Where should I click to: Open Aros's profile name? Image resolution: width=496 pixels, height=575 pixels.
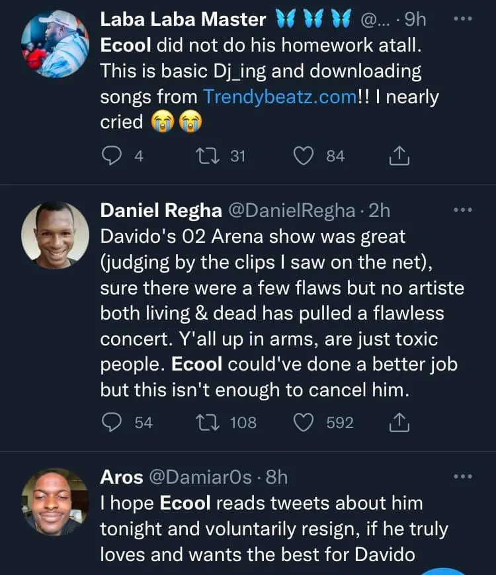121,477
